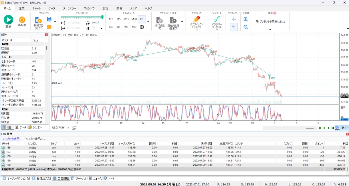This screenshot has height=186, width=349.
Task: Start the test with the green 開始 play button
Action: 8,20
